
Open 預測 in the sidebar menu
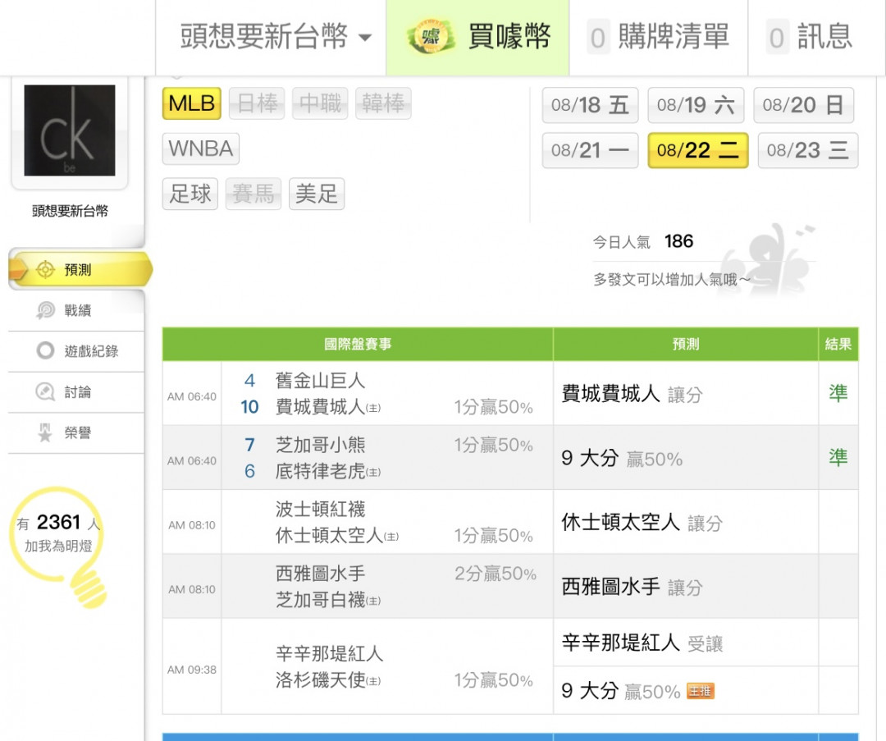[x=80, y=270]
